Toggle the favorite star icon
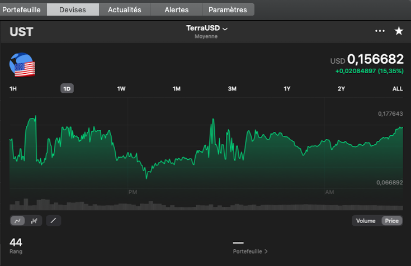The height and width of the screenshot is (266, 411). [399, 31]
